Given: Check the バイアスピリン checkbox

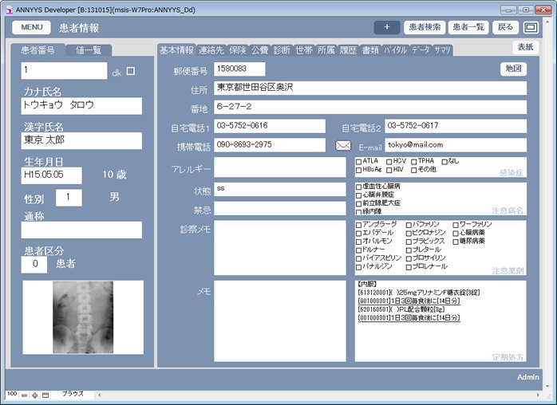Looking at the screenshot, I should pyautogui.click(x=359, y=259).
